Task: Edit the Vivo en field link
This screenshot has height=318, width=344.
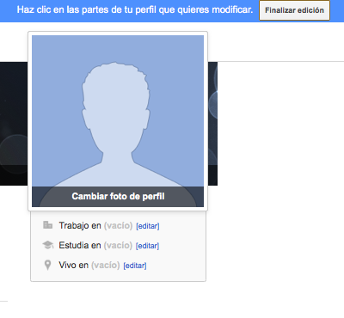Action: (x=135, y=266)
